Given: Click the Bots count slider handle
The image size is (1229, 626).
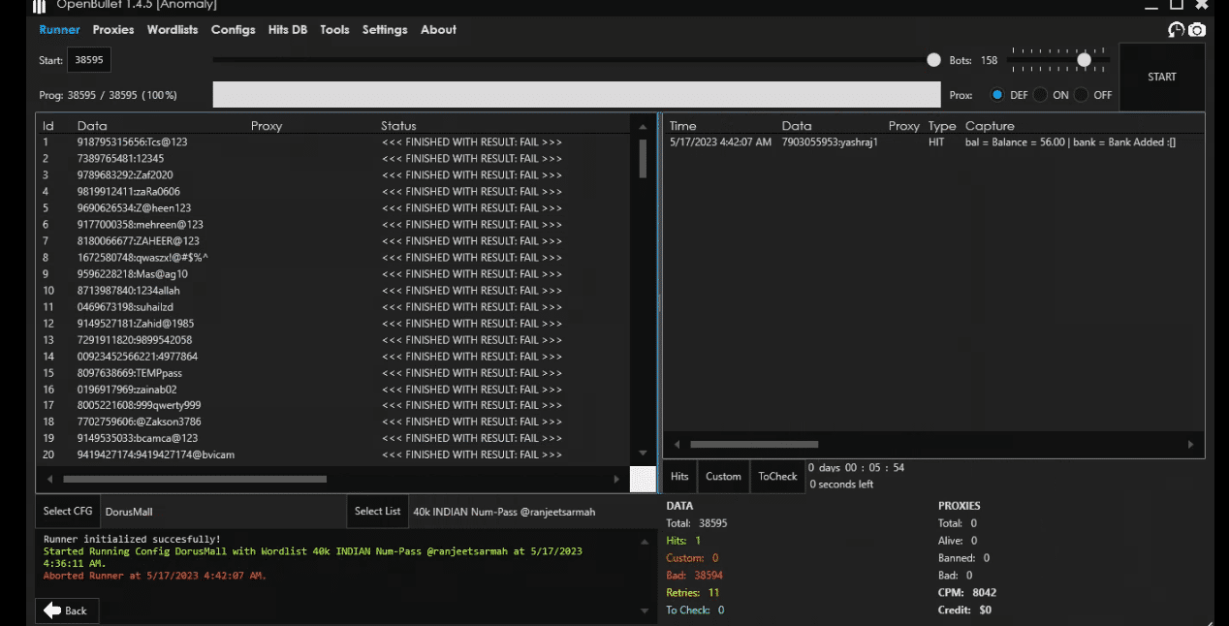Looking at the screenshot, I should (x=1084, y=60).
